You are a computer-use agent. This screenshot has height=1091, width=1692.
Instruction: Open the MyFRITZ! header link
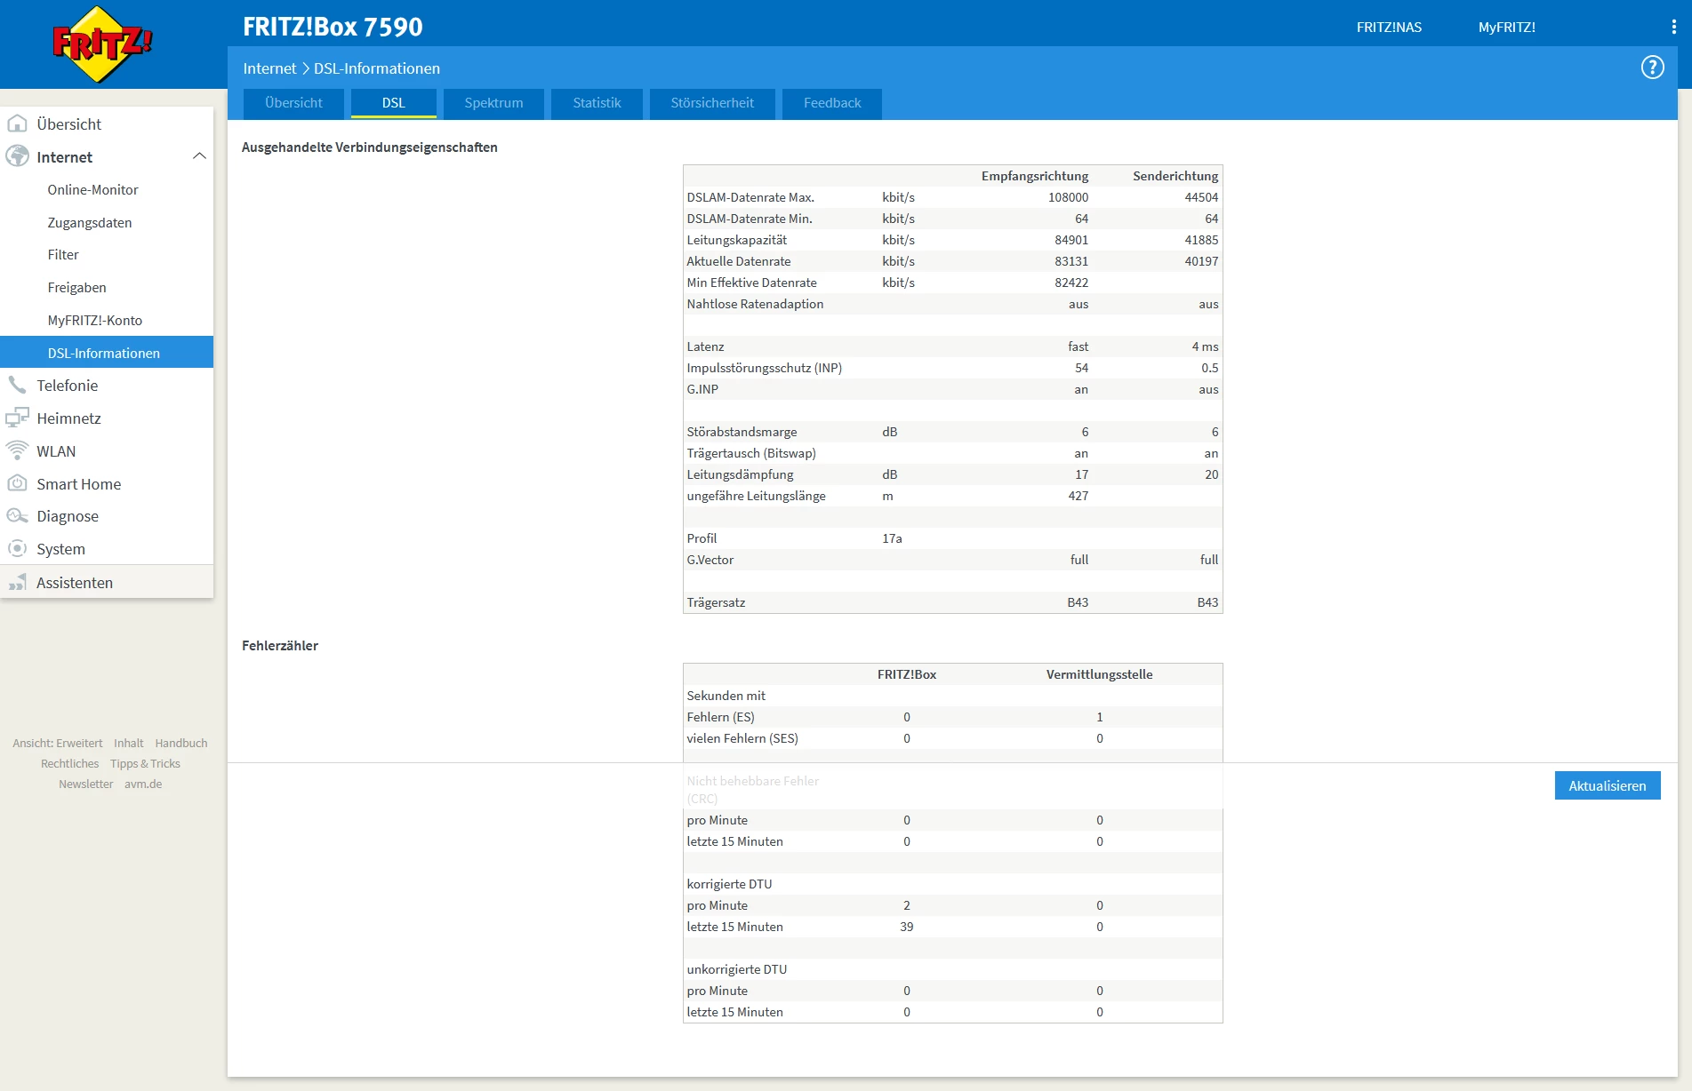[x=1506, y=28]
